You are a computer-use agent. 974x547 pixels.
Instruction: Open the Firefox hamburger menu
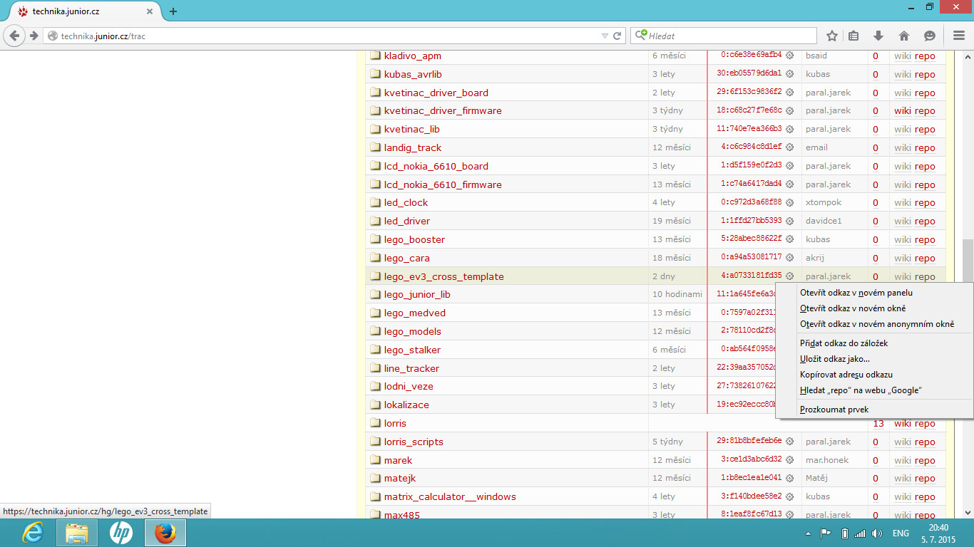(959, 36)
